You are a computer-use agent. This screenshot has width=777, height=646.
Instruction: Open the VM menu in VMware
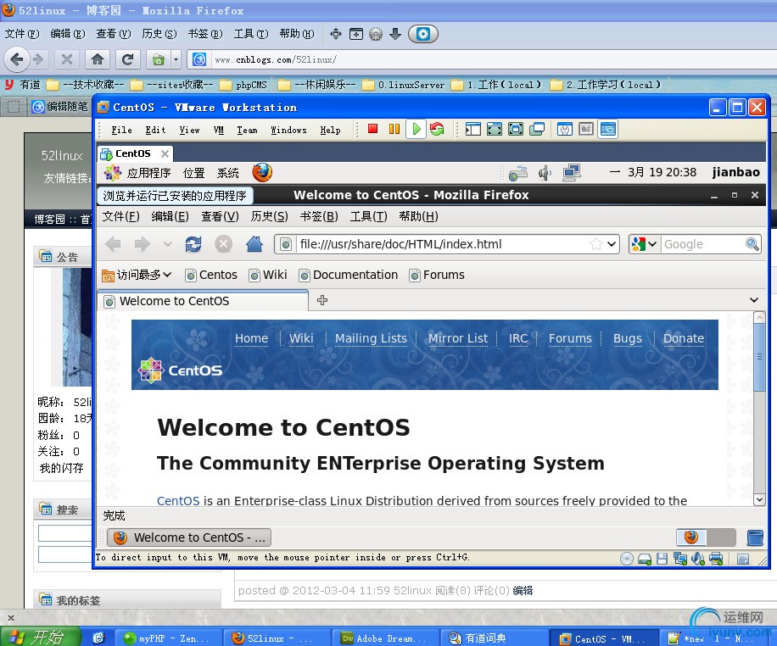(x=219, y=130)
